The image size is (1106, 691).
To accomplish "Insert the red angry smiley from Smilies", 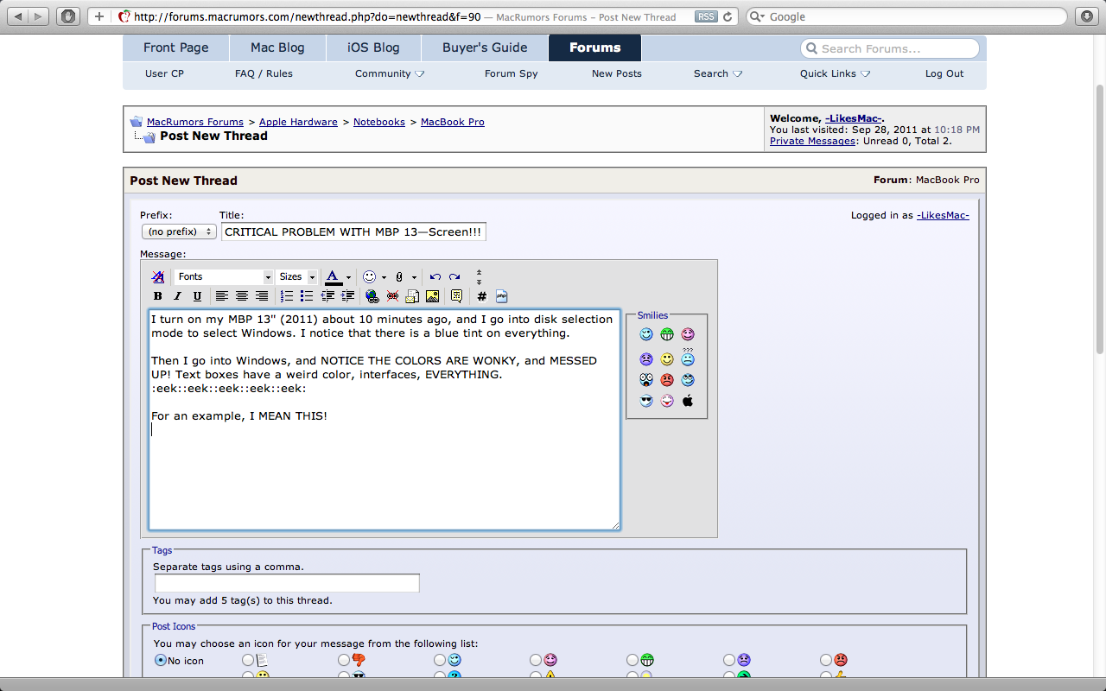I will coord(667,379).
